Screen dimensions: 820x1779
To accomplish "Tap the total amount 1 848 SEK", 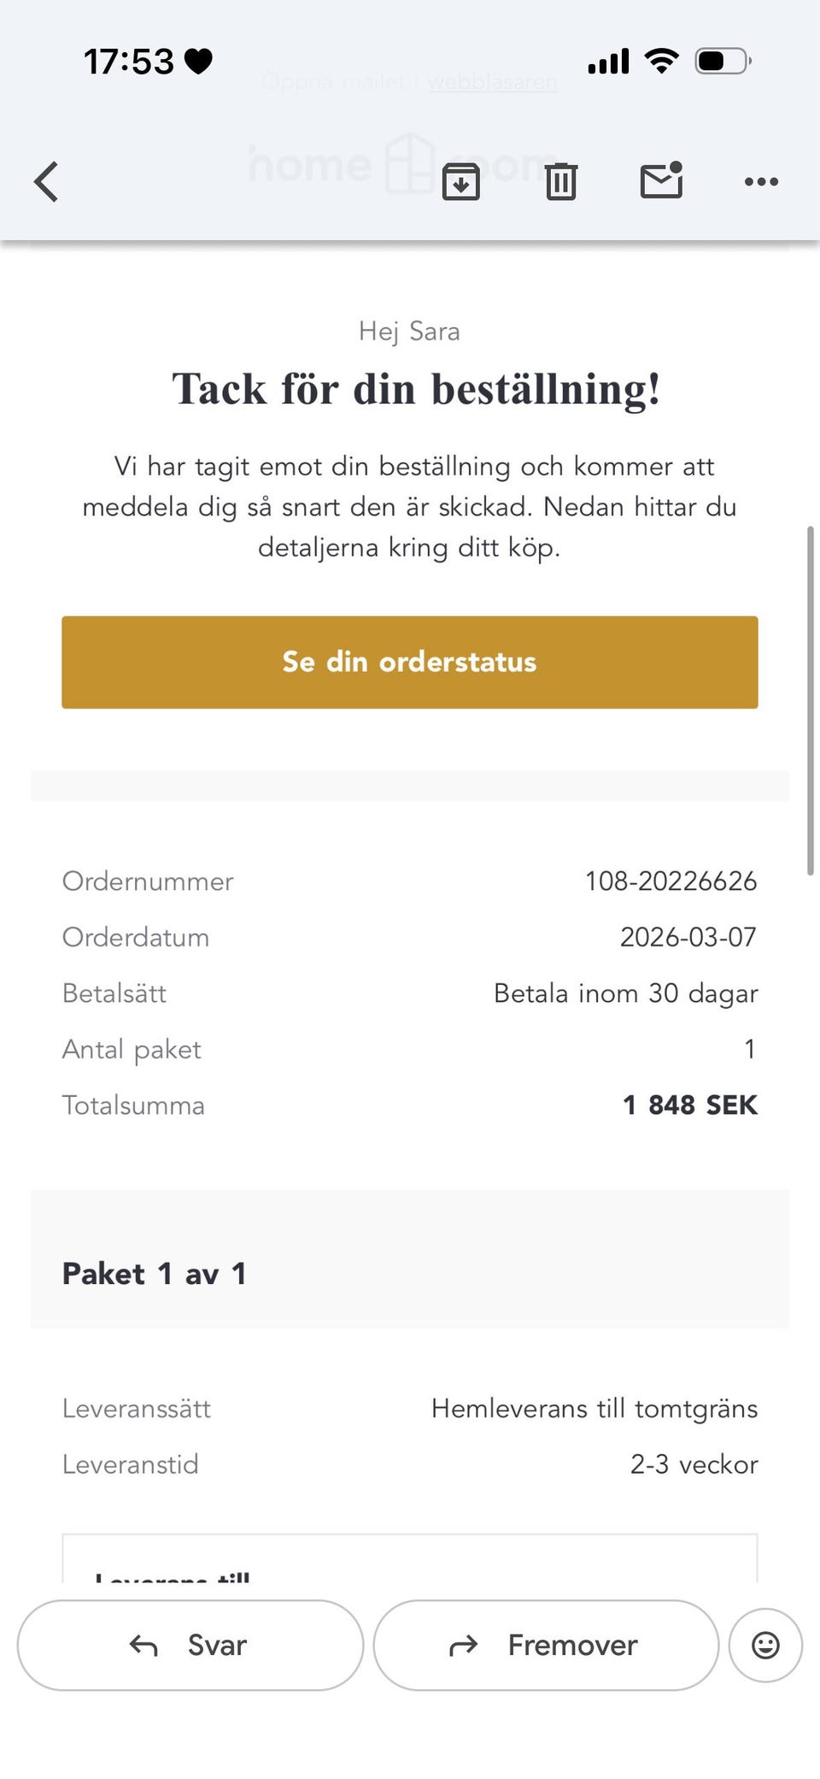I will point(690,1105).
